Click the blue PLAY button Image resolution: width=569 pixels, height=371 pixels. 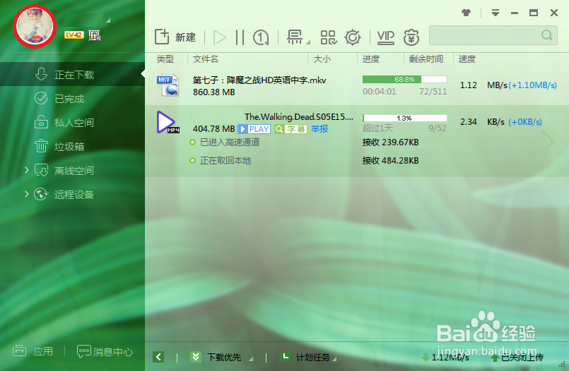(x=254, y=129)
